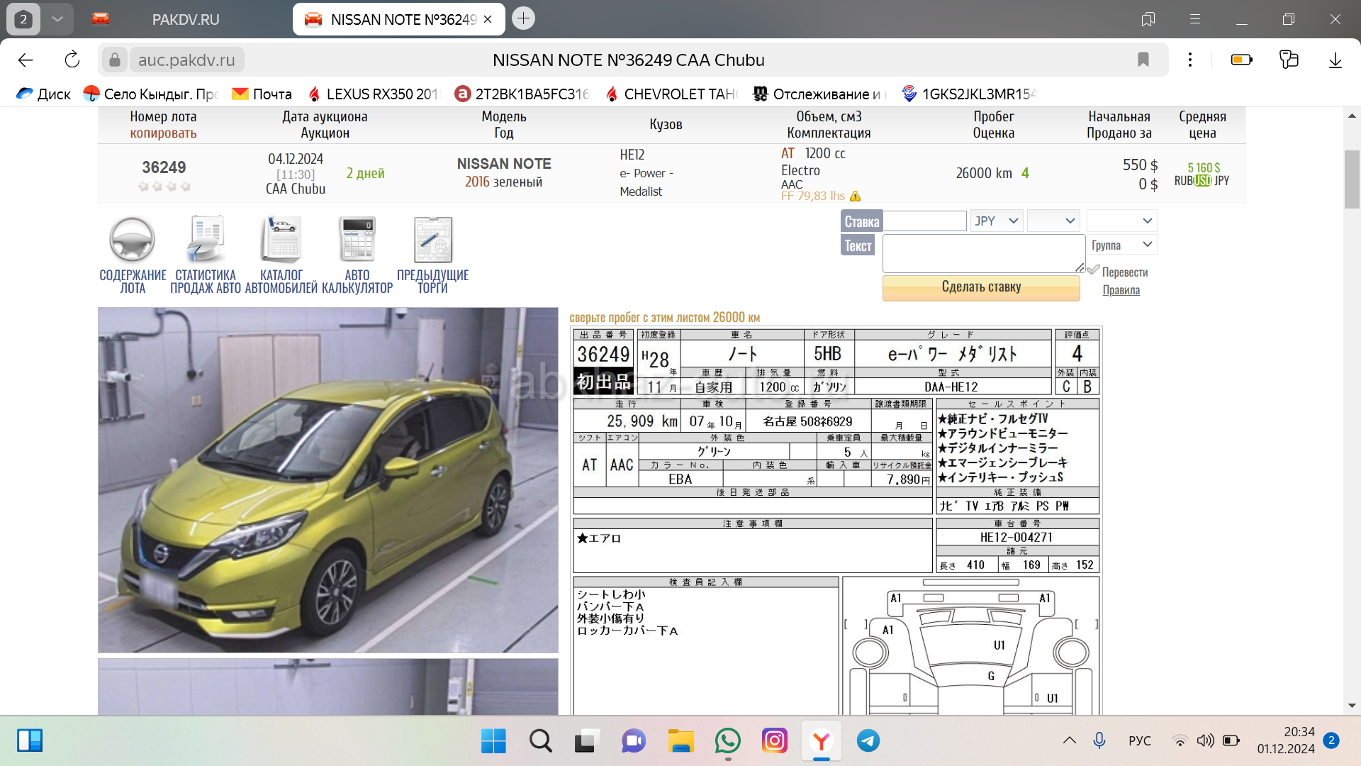Click into the Текст comment textarea

(984, 253)
